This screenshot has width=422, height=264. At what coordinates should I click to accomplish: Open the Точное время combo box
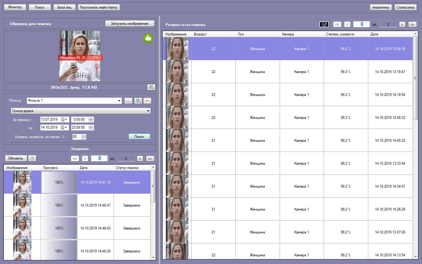coord(81,111)
